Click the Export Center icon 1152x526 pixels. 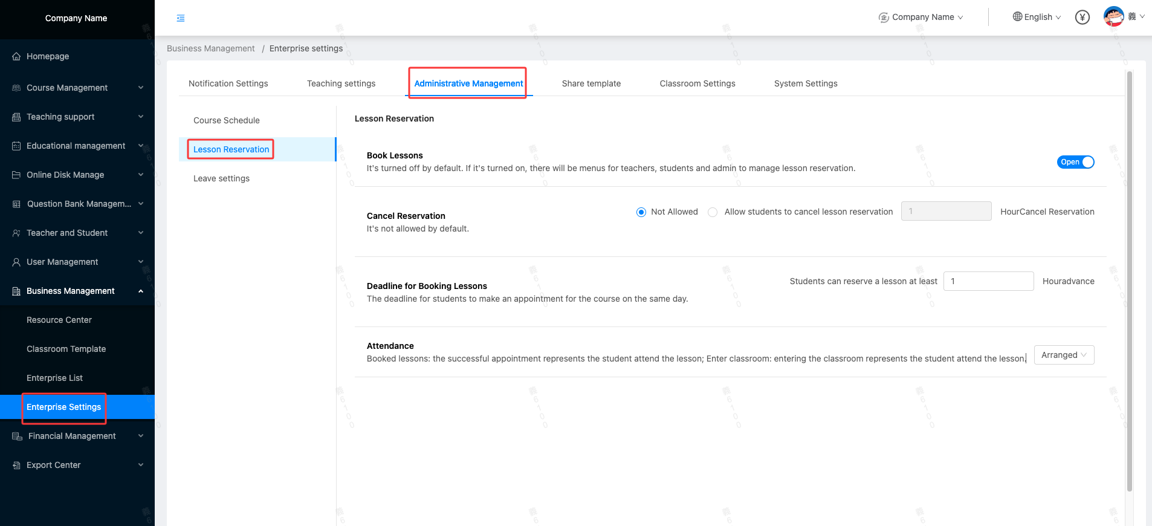point(16,465)
